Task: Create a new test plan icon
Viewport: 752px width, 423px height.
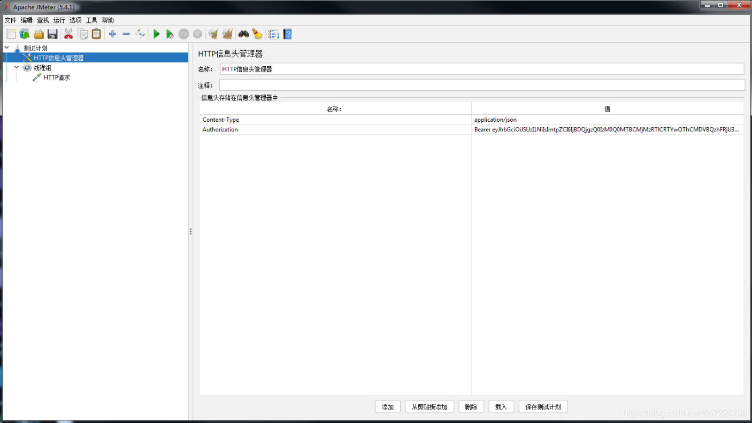Action: click(11, 34)
